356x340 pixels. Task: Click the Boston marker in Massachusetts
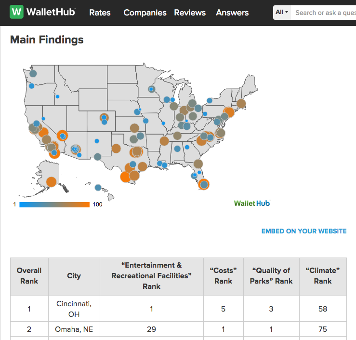click(x=241, y=104)
